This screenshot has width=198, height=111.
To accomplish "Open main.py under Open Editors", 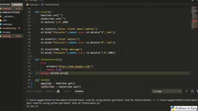I will [x=6, y=9].
